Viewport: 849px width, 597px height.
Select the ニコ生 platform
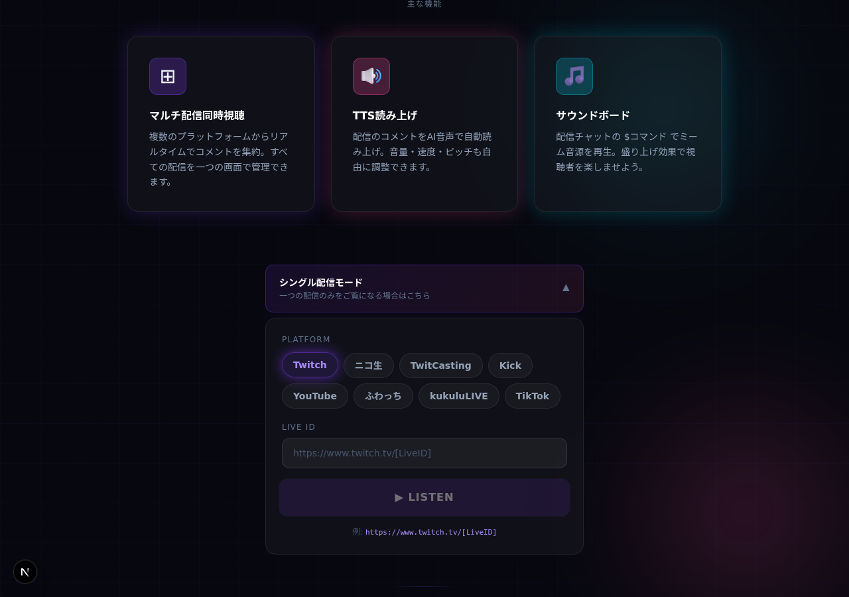(369, 365)
